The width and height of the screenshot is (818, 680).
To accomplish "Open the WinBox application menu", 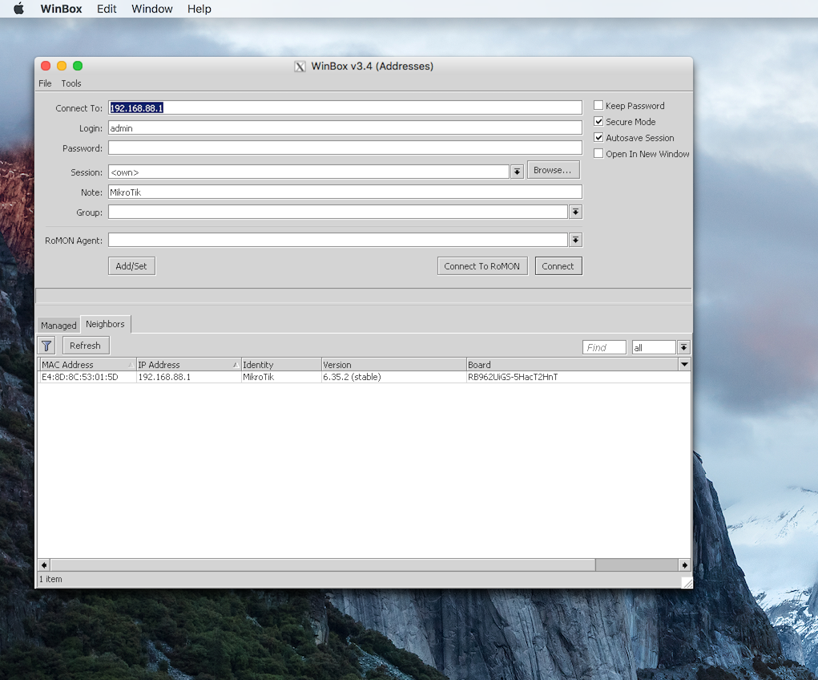I will point(61,9).
